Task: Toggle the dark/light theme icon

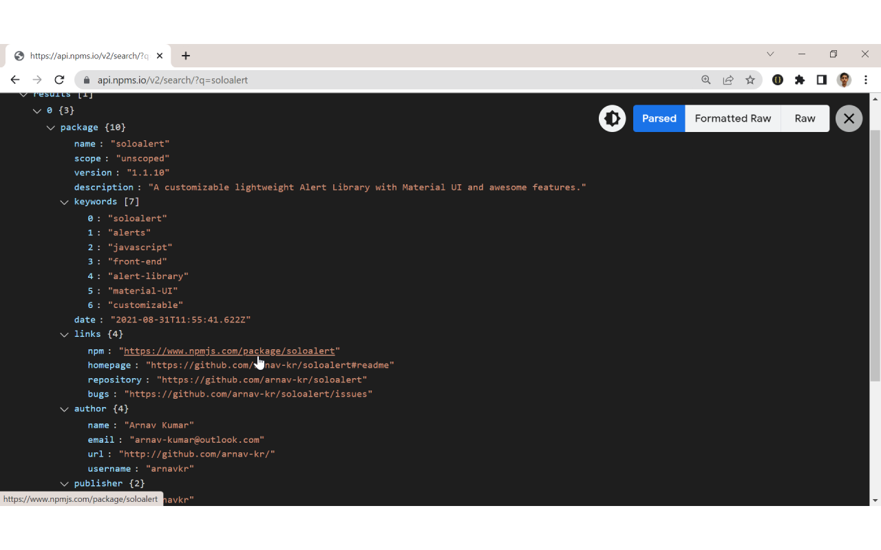Action: pyautogui.click(x=612, y=118)
